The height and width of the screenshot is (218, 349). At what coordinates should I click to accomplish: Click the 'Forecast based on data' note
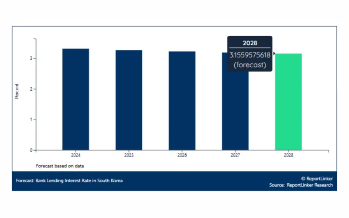pos(60,166)
